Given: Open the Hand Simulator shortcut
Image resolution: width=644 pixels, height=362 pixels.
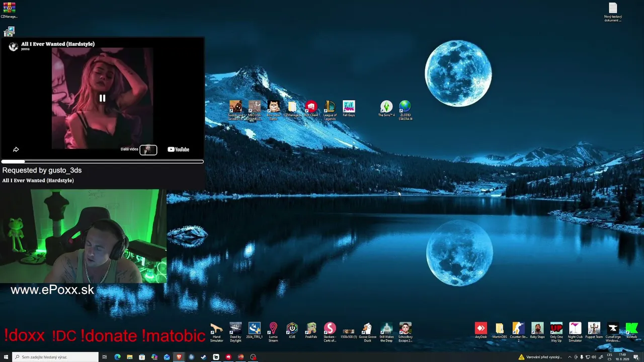Looking at the screenshot, I should (x=217, y=333).
